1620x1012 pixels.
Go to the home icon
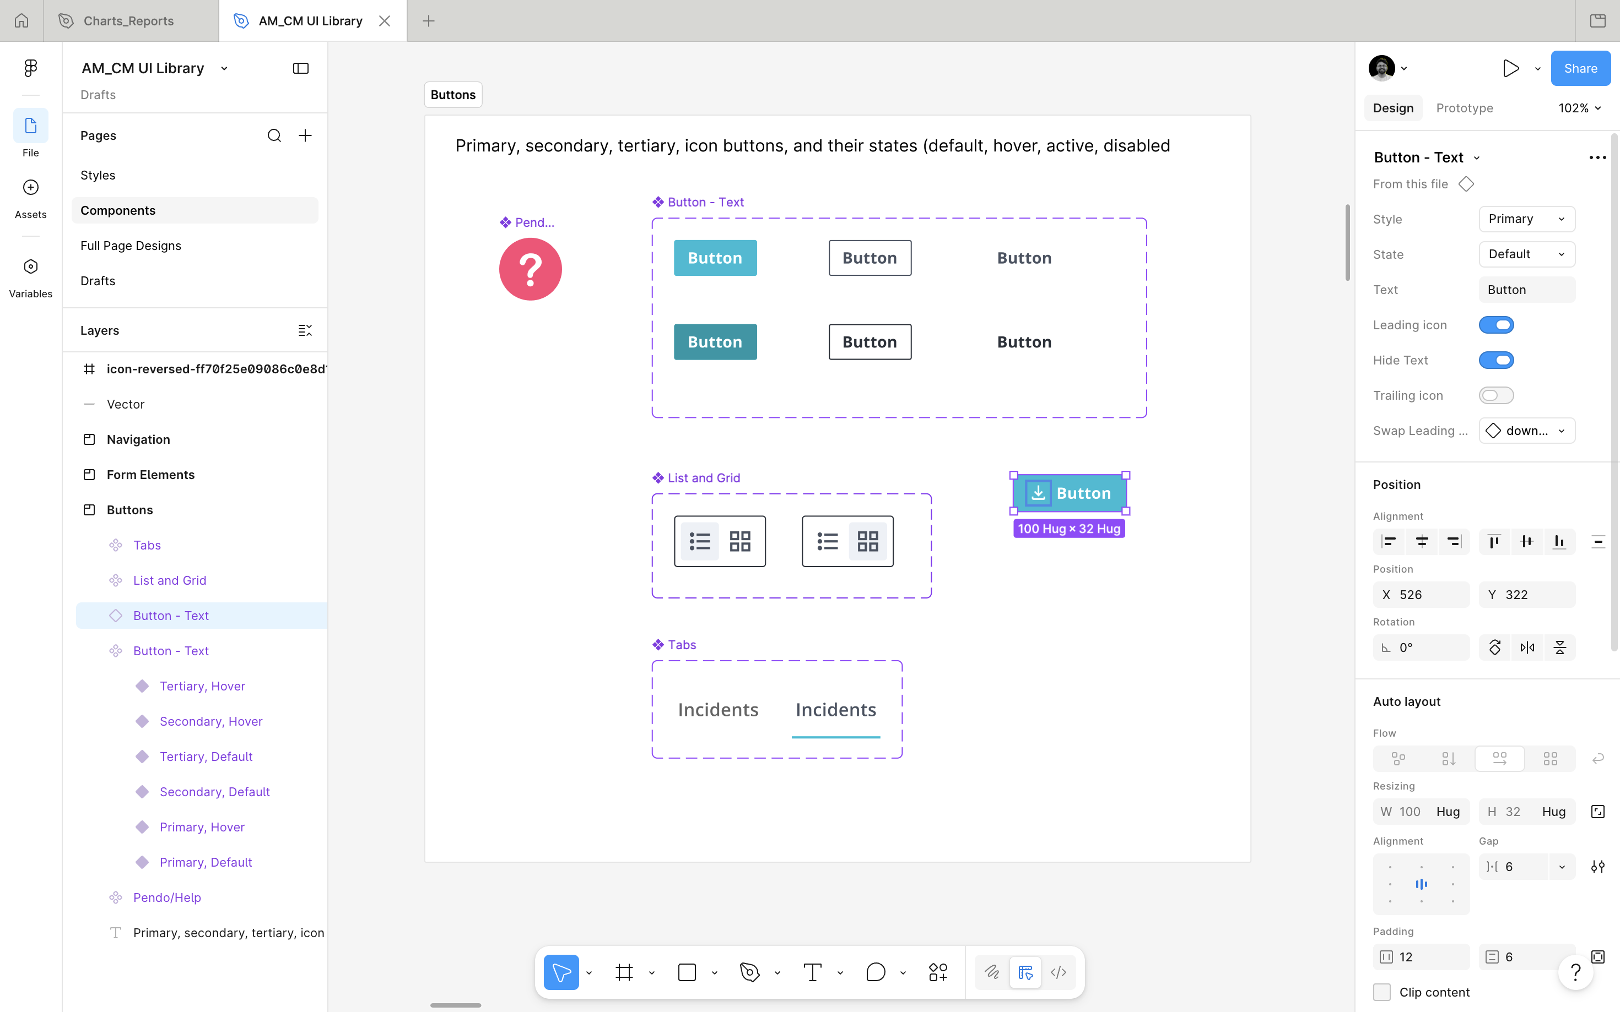click(x=21, y=21)
